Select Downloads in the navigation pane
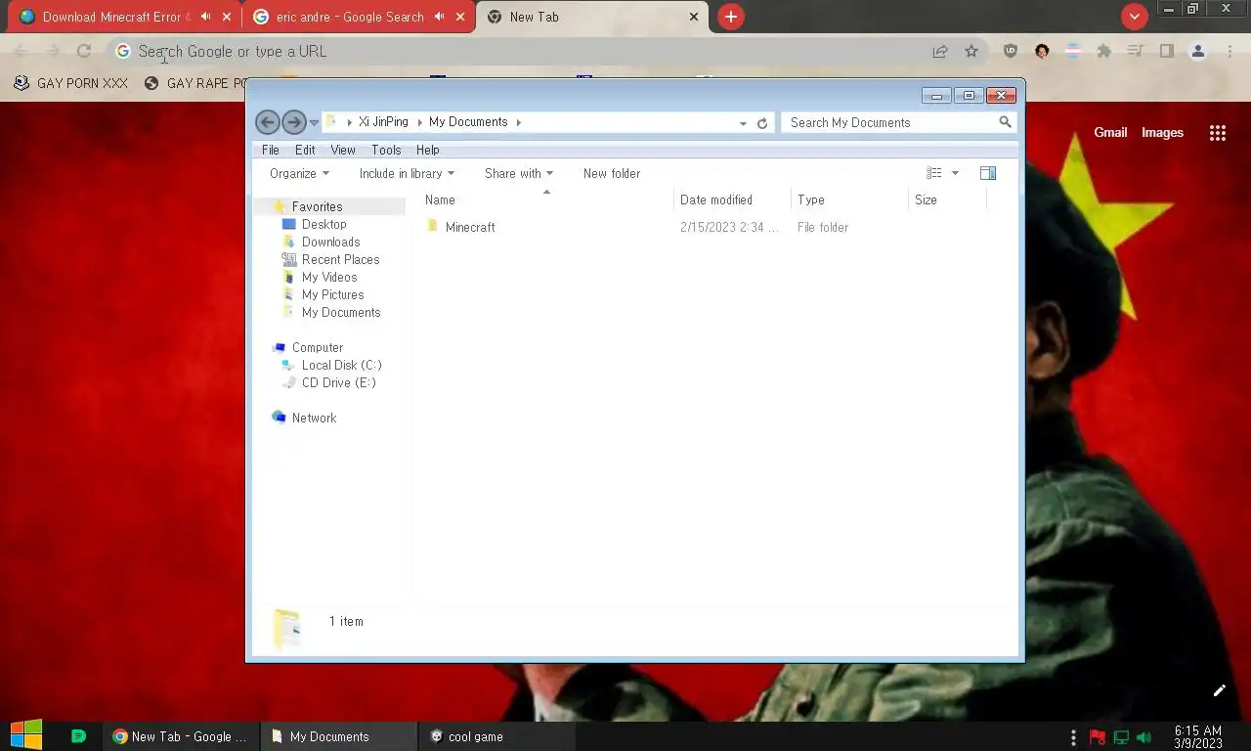The height and width of the screenshot is (751, 1251). point(330,242)
